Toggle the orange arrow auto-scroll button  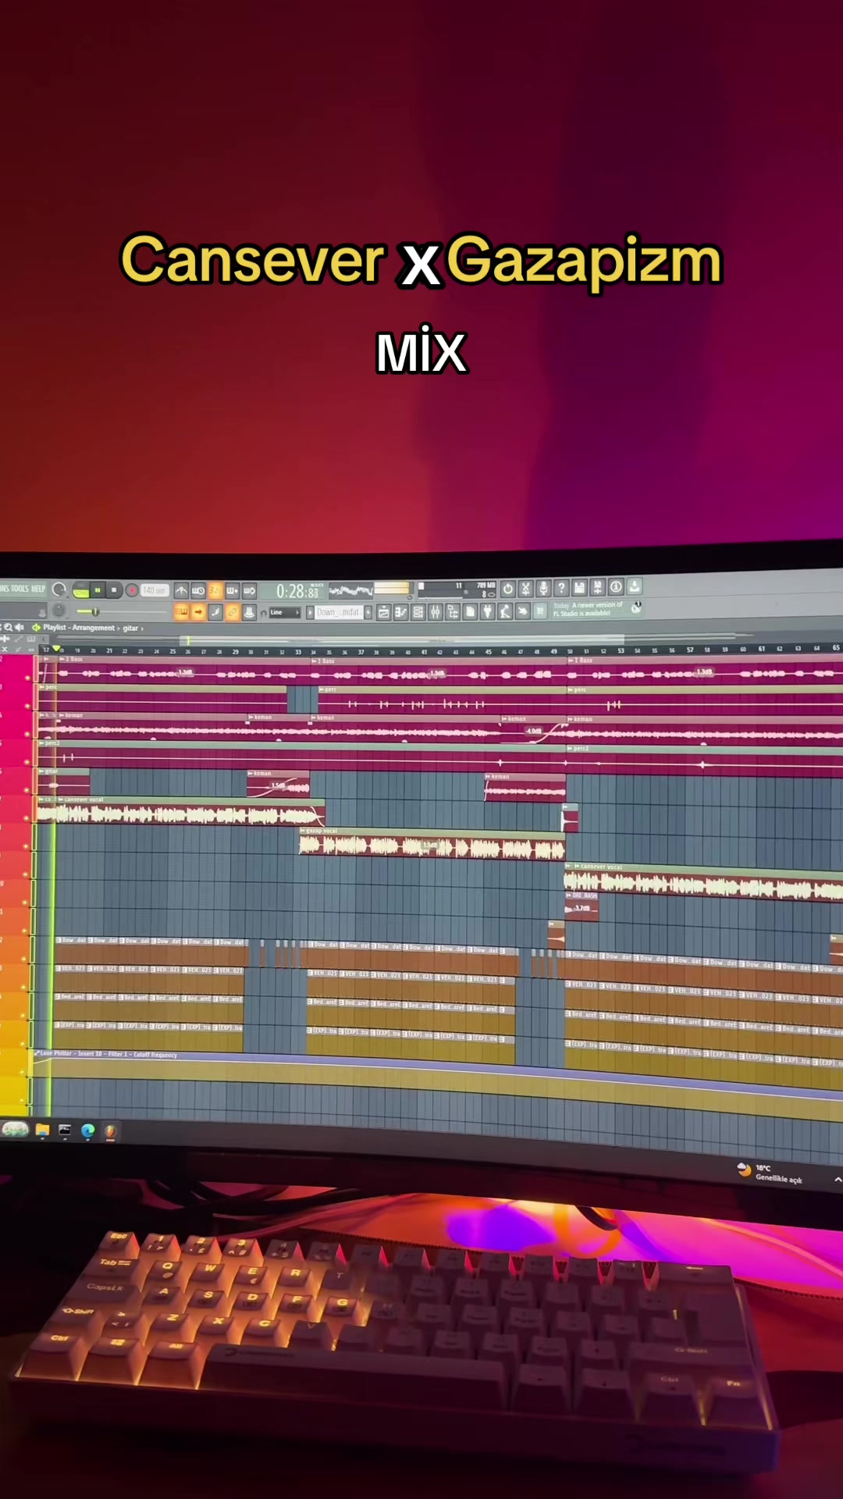pyautogui.click(x=198, y=612)
